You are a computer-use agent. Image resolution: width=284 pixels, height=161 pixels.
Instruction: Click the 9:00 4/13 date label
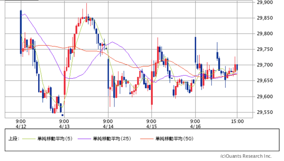[64, 124]
